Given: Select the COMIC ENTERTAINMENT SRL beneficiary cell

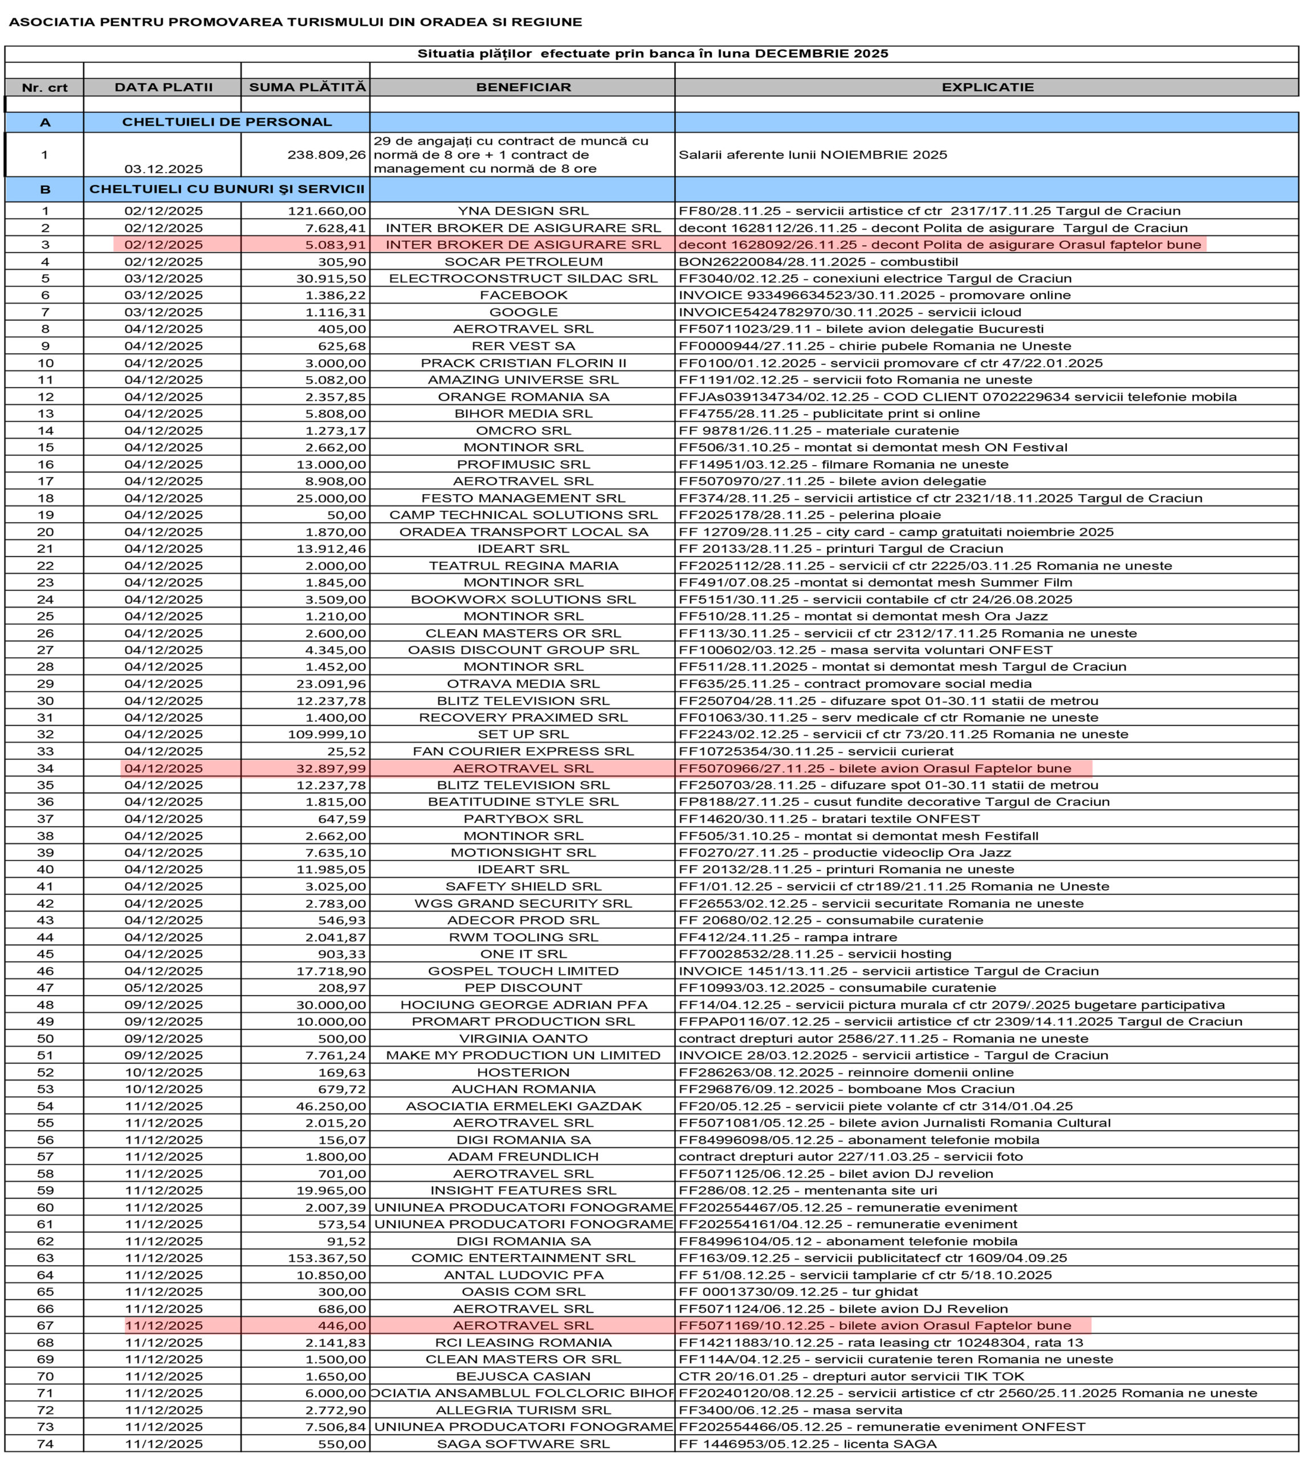Looking at the screenshot, I should pyautogui.click(x=523, y=1258).
